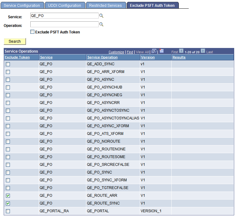The height and width of the screenshot is (220, 241).
Task: Go to Last page link
Action: (x=209, y=52)
